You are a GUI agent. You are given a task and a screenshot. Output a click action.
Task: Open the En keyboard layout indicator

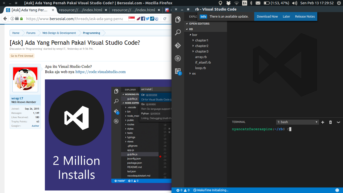click(245, 3)
